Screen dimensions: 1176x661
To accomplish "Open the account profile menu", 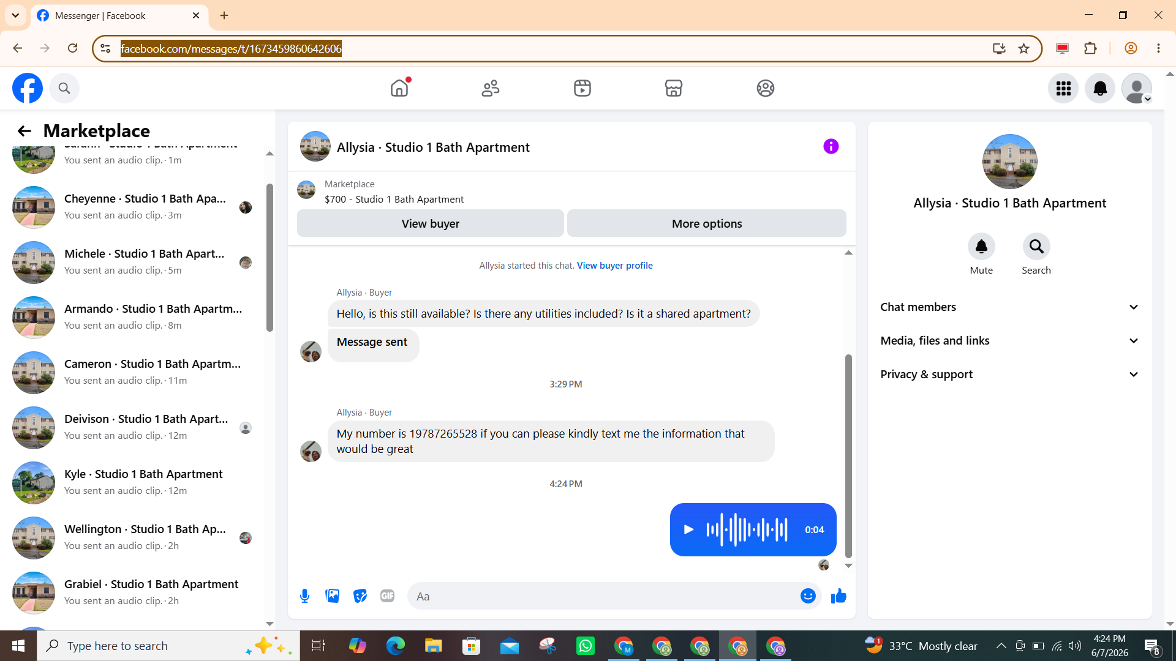I will click(x=1137, y=88).
